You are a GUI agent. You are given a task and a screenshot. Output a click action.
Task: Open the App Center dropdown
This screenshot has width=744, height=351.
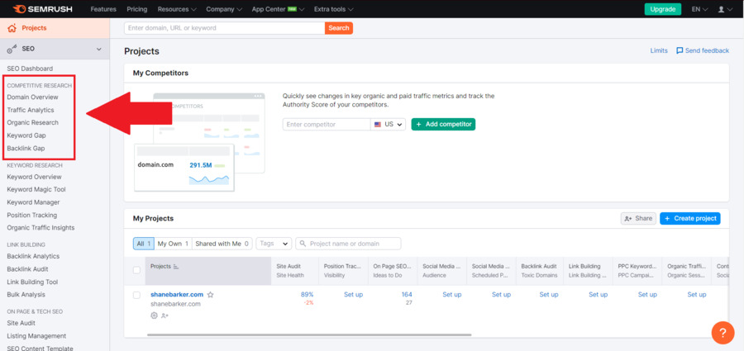click(278, 9)
